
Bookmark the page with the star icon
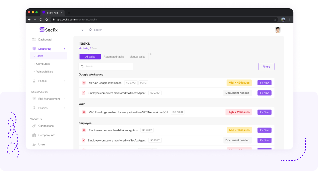275,19
